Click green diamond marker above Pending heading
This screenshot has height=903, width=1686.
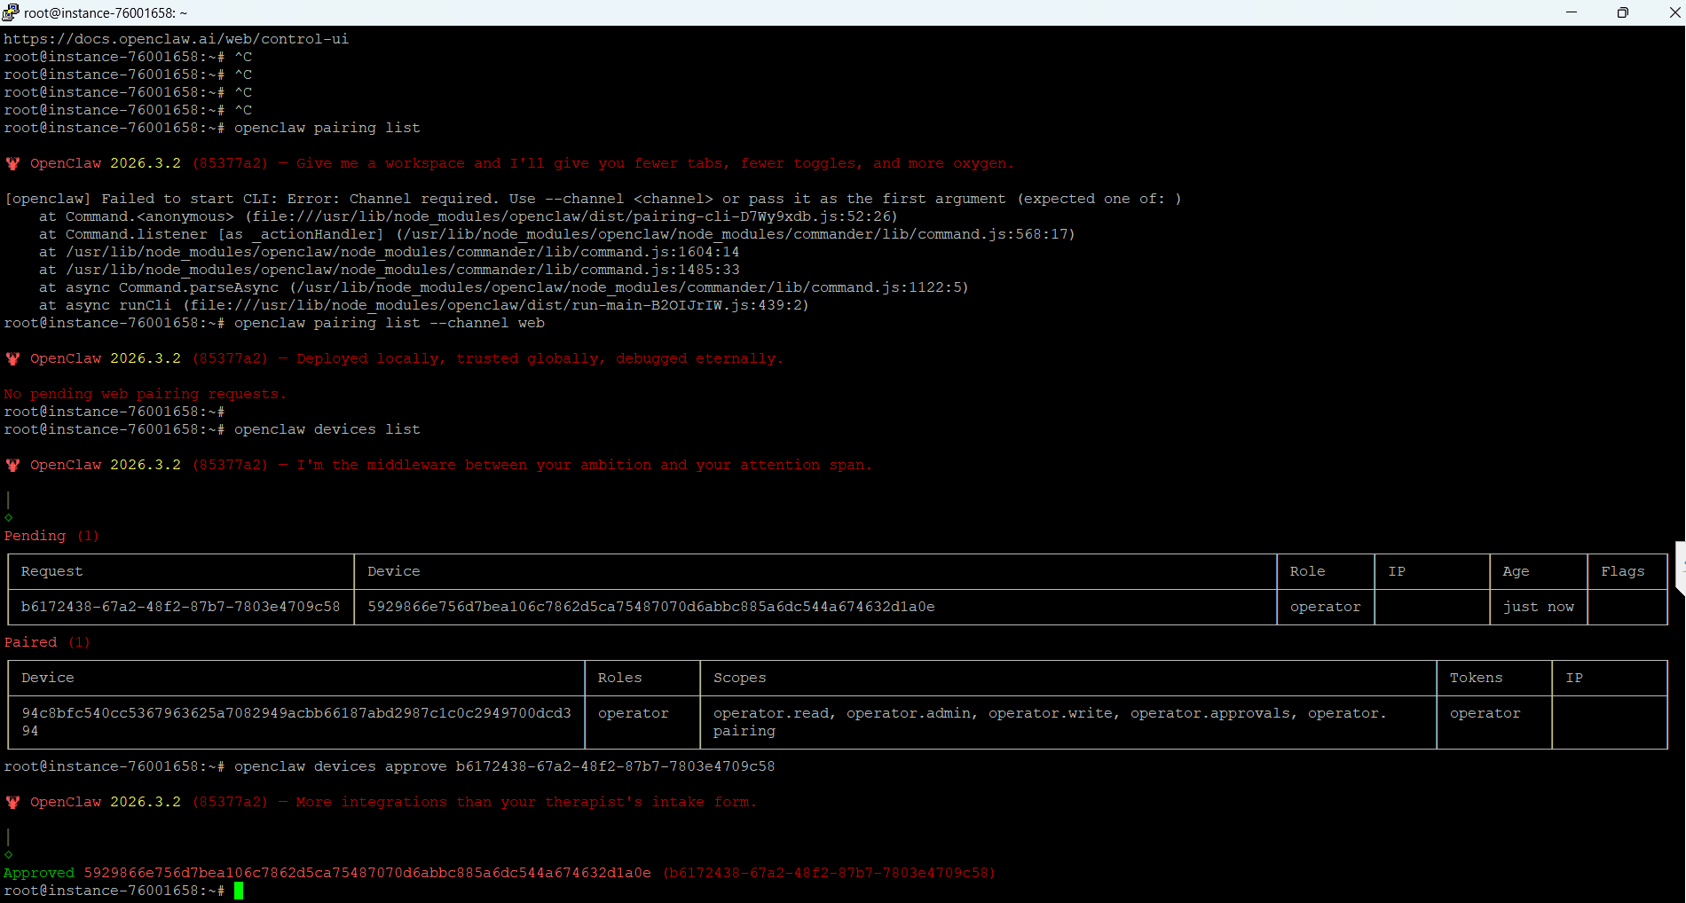(x=9, y=517)
